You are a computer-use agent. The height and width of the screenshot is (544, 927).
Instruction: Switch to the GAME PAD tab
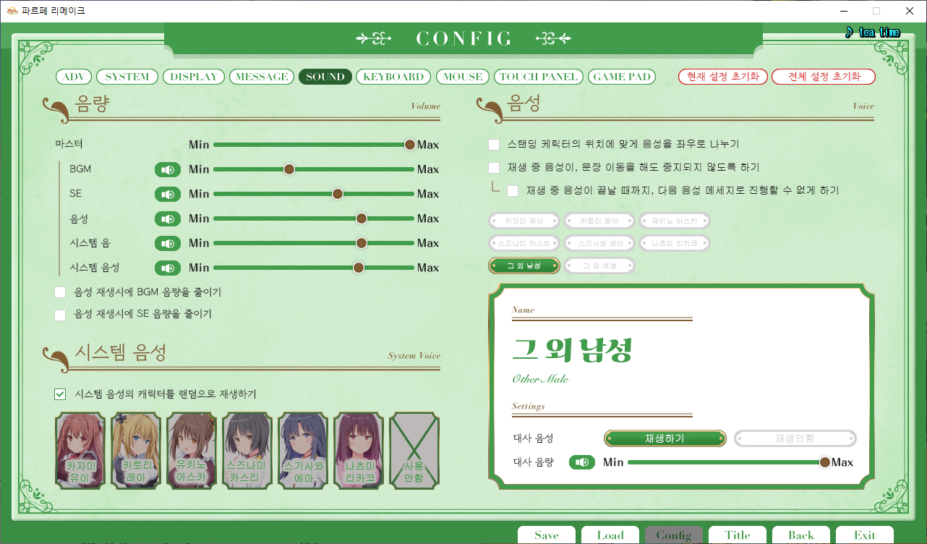[x=622, y=77]
